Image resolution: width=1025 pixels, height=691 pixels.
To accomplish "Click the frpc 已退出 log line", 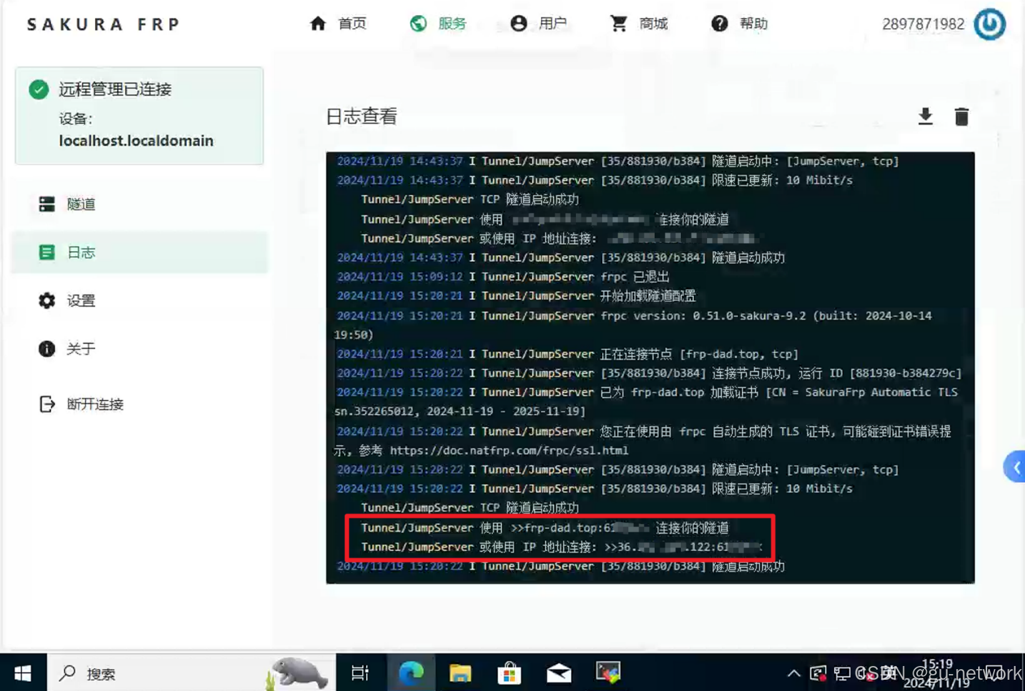I will [x=503, y=277].
